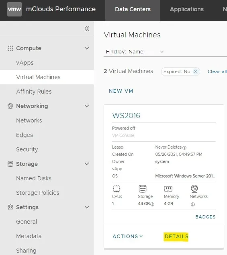Click info icon next to 44 GB
The height and width of the screenshot is (255, 227).
coord(152,204)
